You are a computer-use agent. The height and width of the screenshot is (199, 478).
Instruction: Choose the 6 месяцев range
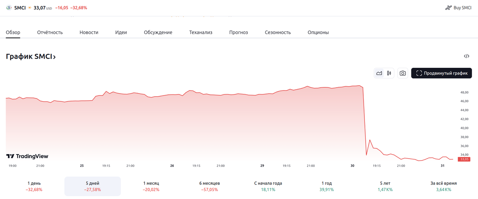(x=210, y=186)
